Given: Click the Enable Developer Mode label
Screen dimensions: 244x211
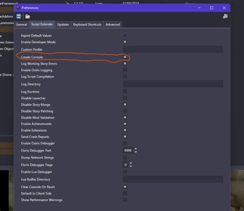Looking at the screenshot, I should [x=38, y=42].
